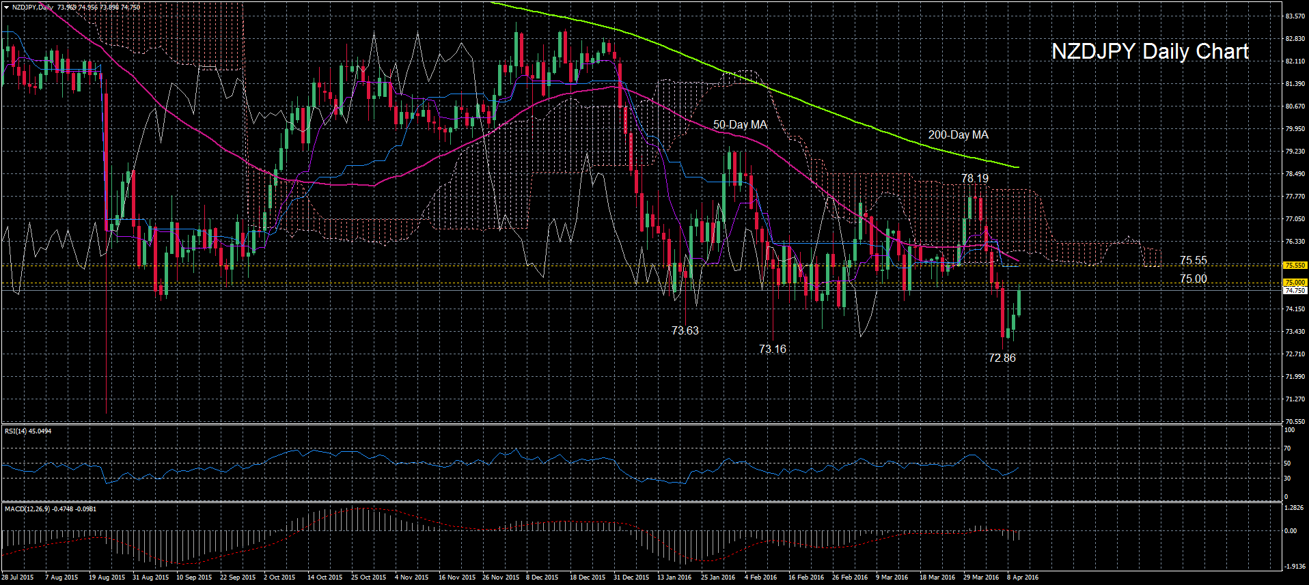Click the '19 Aug 2015' date on time axis
1309x585 pixels.
(x=107, y=577)
